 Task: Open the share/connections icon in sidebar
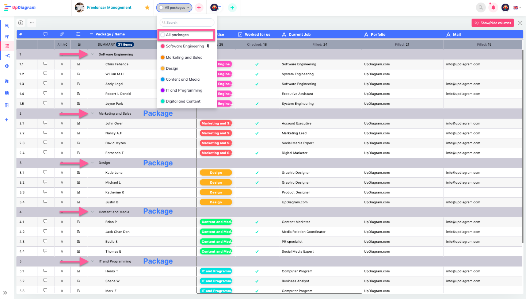click(7, 56)
